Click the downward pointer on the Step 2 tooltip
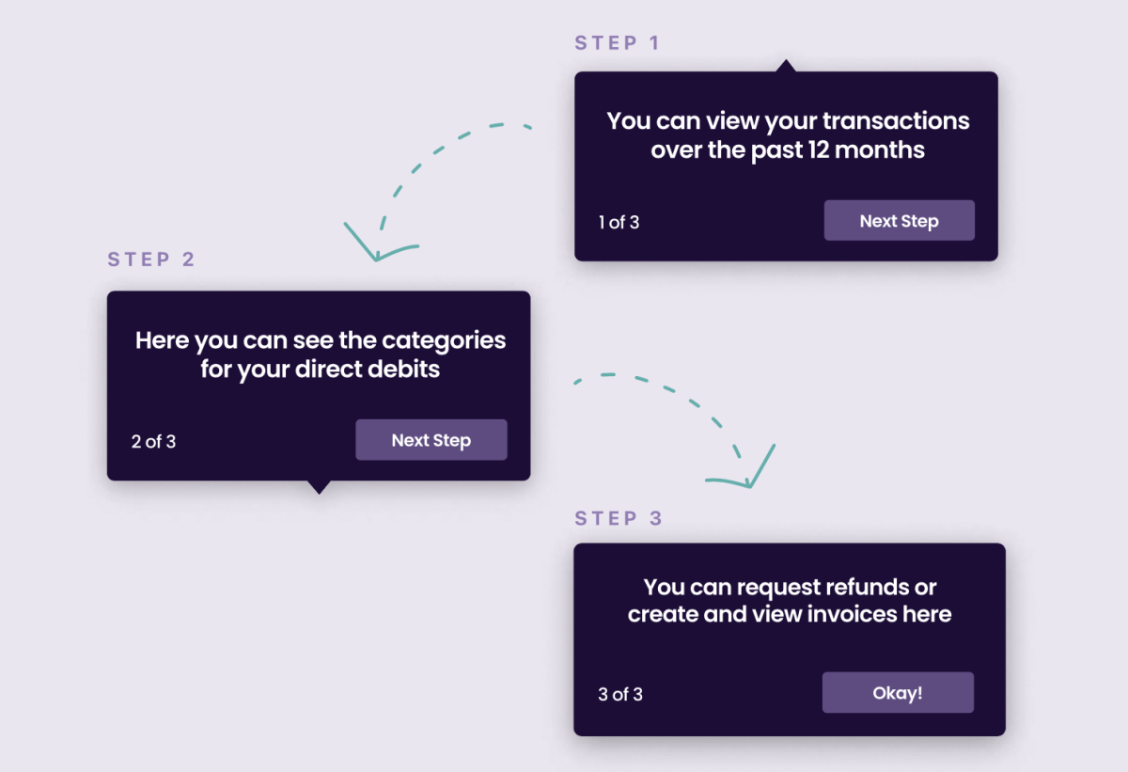The height and width of the screenshot is (772, 1128). coord(319,486)
